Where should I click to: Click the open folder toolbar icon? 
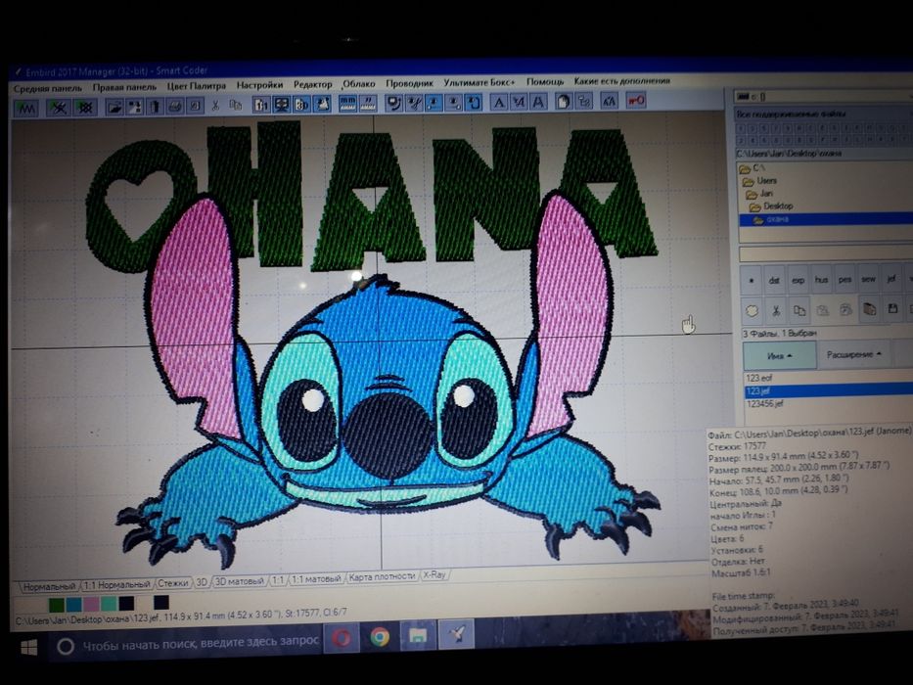click(114, 107)
